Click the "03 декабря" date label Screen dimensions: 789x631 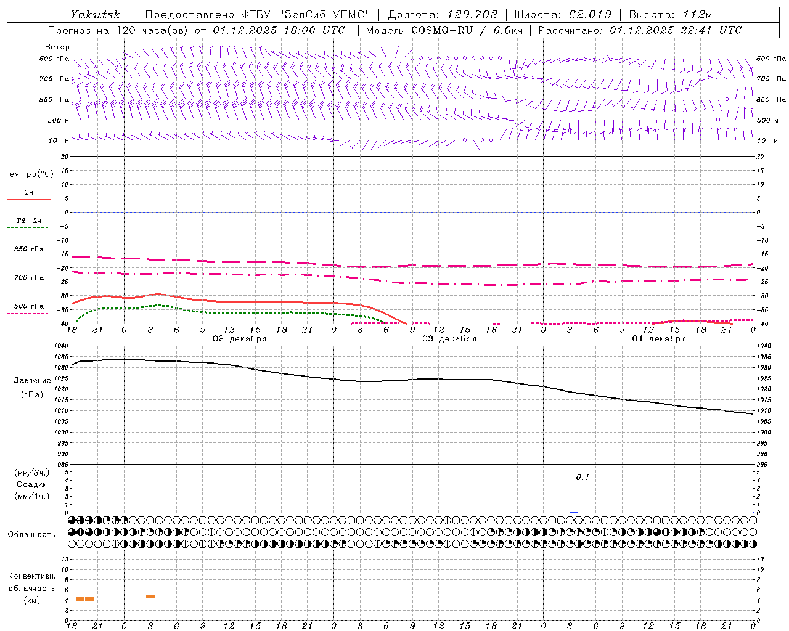pyautogui.click(x=449, y=339)
